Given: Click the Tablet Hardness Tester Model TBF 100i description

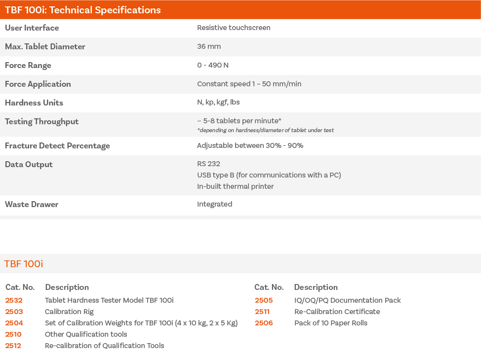Looking at the screenshot, I should [110, 300].
